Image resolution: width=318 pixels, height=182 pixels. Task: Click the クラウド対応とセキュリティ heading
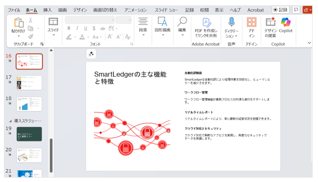pos(203,128)
